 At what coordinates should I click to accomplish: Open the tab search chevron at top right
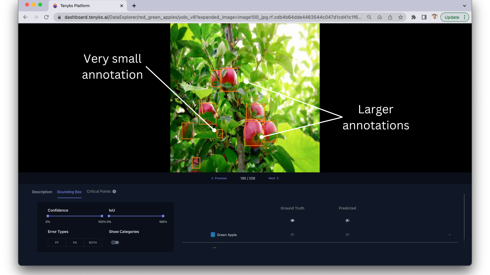pos(464,6)
